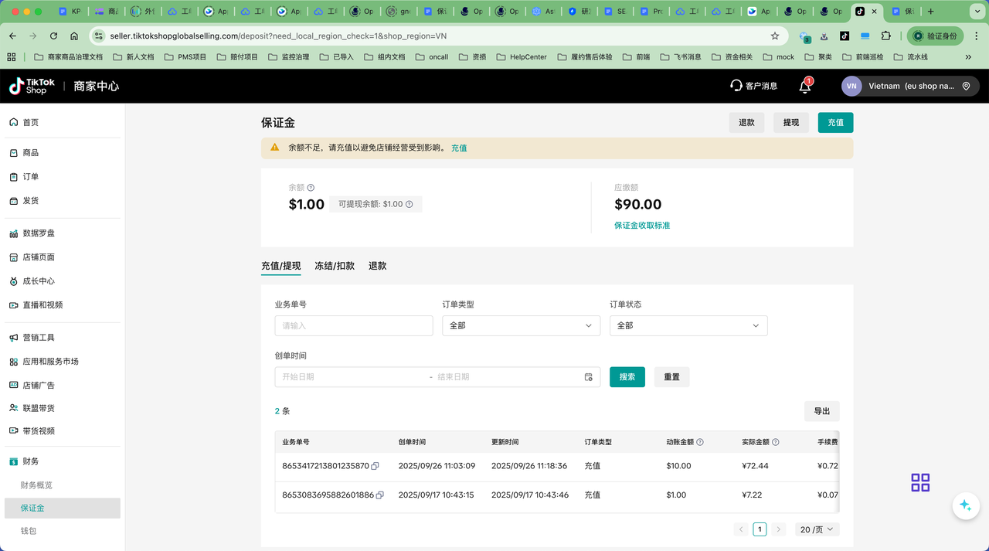Copy order number 8653417213801235870
Viewport: 989px width, 551px height.
tap(376, 466)
